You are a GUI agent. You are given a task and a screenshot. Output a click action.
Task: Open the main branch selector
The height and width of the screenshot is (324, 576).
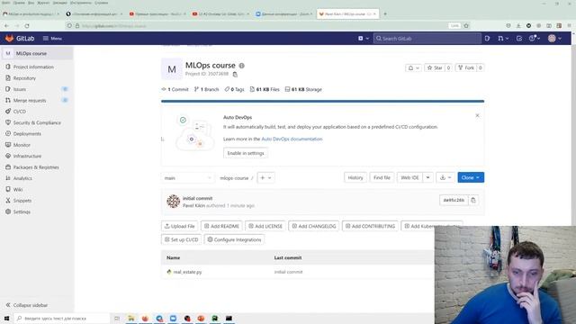click(187, 178)
